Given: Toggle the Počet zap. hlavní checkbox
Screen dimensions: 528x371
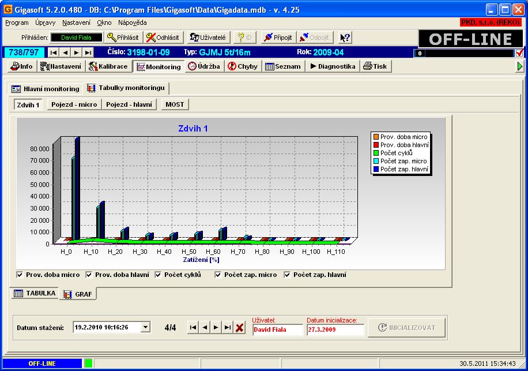Looking at the screenshot, I should point(287,275).
